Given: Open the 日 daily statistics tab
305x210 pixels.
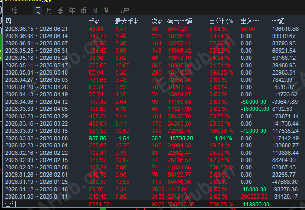Looking at the screenshot, I should (26, 10).
